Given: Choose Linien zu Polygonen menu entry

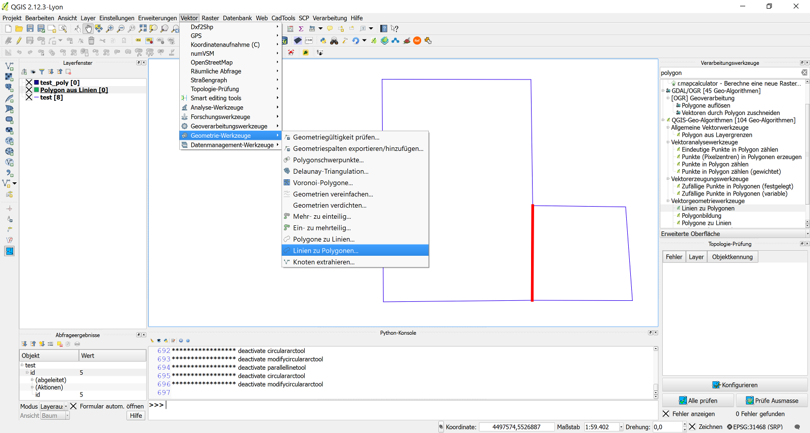Looking at the screenshot, I should click(355, 251).
